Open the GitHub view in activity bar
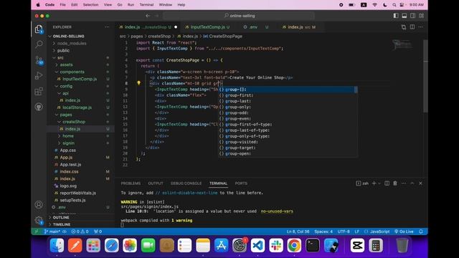This screenshot has width=459, height=258. pyautogui.click(x=39, y=107)
